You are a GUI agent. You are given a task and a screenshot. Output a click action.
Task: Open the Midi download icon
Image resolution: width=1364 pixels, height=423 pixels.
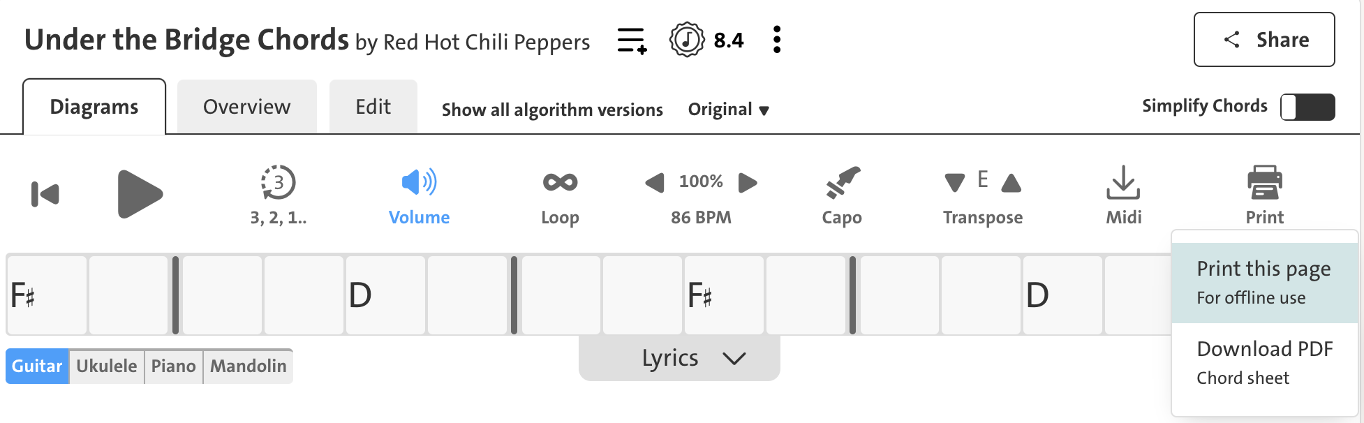tap(1123, 183)
